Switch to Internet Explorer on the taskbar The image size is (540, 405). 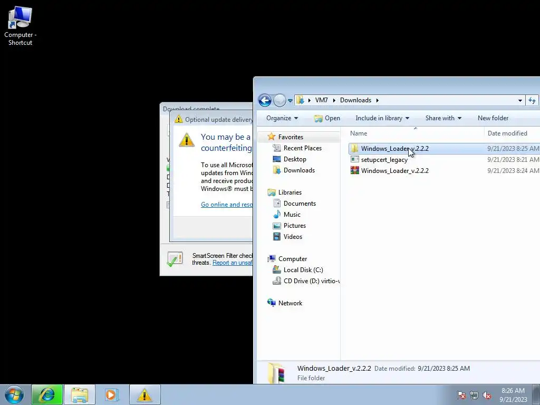coord(47,394)
